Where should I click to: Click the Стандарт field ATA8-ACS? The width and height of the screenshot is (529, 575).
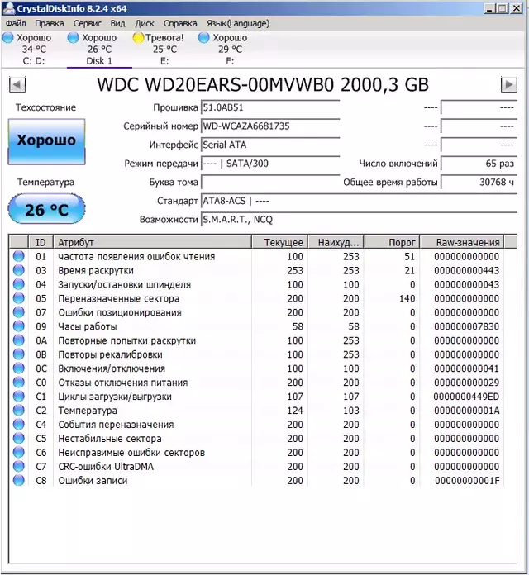tap(360, 201)
